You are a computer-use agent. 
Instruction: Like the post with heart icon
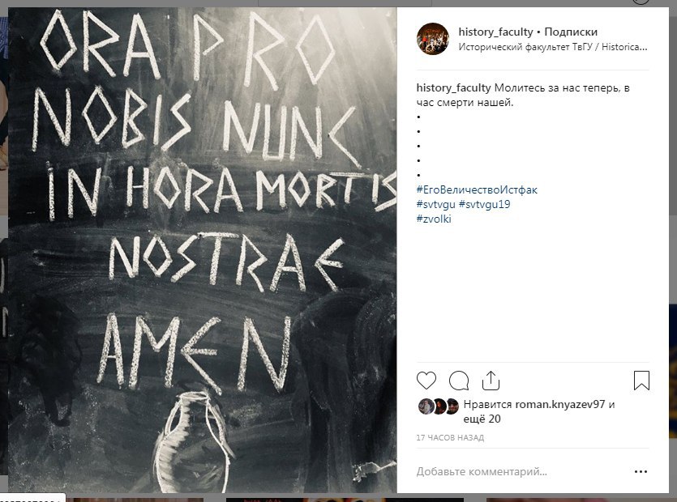click(426, 381)
